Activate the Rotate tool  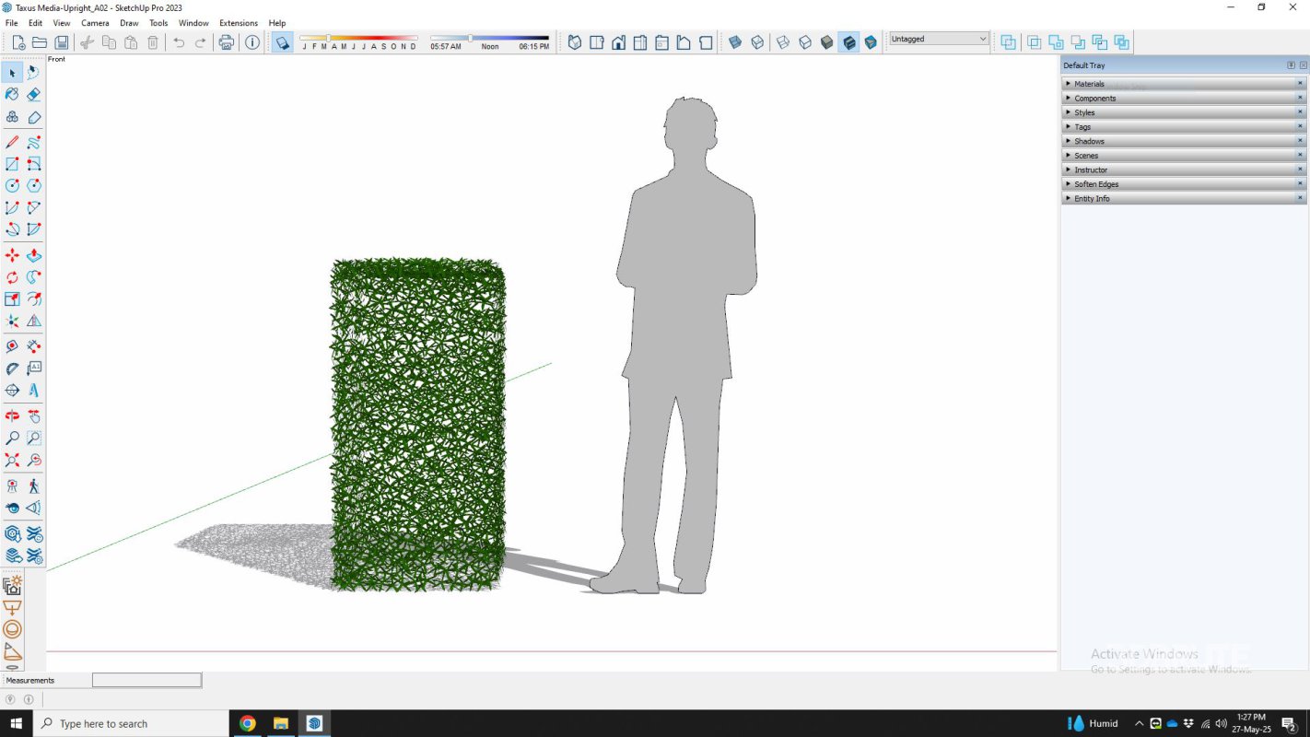(x=12, y=277)
